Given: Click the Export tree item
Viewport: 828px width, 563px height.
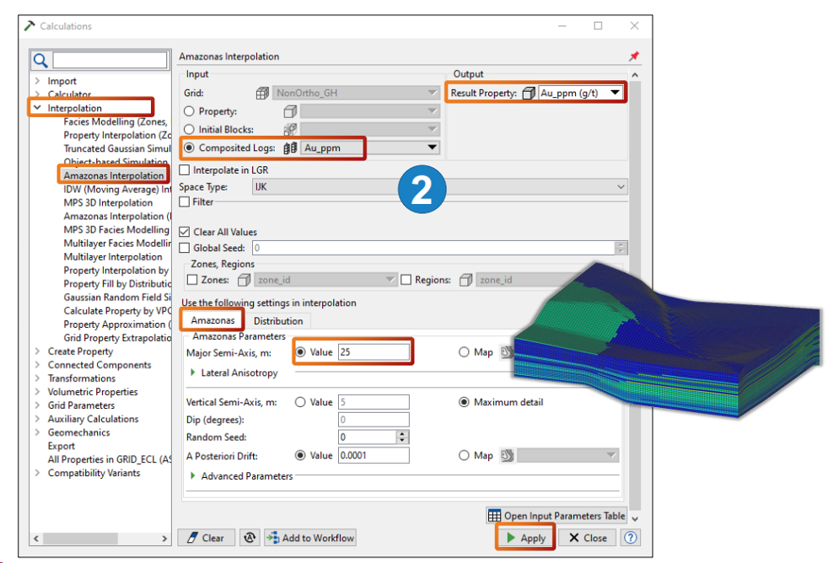Looking at the screenshot, I should pyautogui.click(x=62, y=446).
